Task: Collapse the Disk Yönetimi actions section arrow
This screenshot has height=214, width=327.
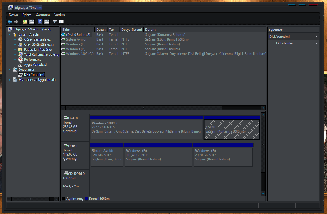Action: pos(316,37)
